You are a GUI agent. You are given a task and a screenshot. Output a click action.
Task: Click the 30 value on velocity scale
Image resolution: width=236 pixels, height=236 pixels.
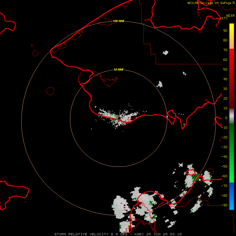pos(225,89)
